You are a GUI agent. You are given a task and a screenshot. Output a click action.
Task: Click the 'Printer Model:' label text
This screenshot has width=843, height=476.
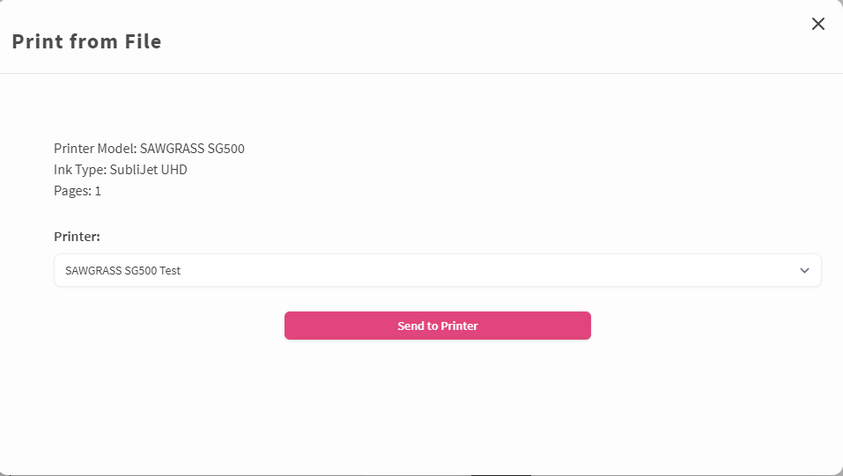point(95,149)
